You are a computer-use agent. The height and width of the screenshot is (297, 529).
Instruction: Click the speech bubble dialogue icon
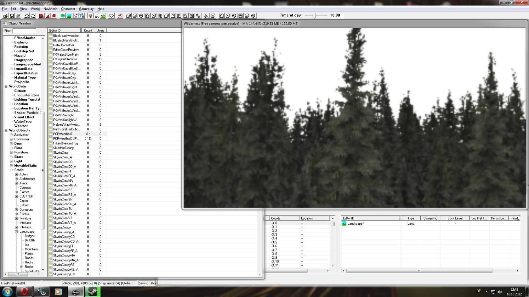111,16
